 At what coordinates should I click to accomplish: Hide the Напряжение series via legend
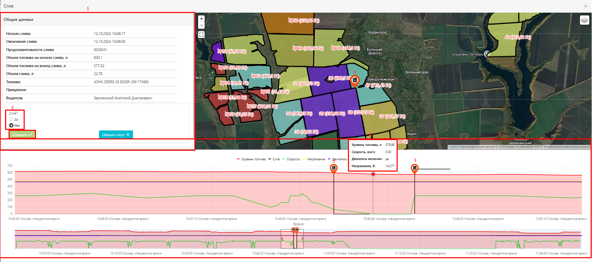click(x=314, y=159)
